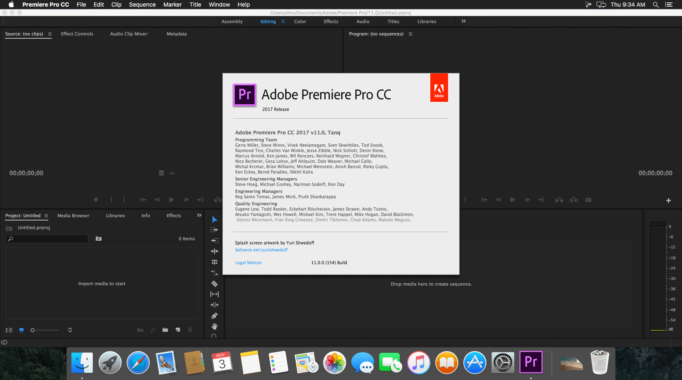The height and width of the screenshot is (380, 682).
Task: Select the Selection arrow tool
Action: [x=215, y=219]
